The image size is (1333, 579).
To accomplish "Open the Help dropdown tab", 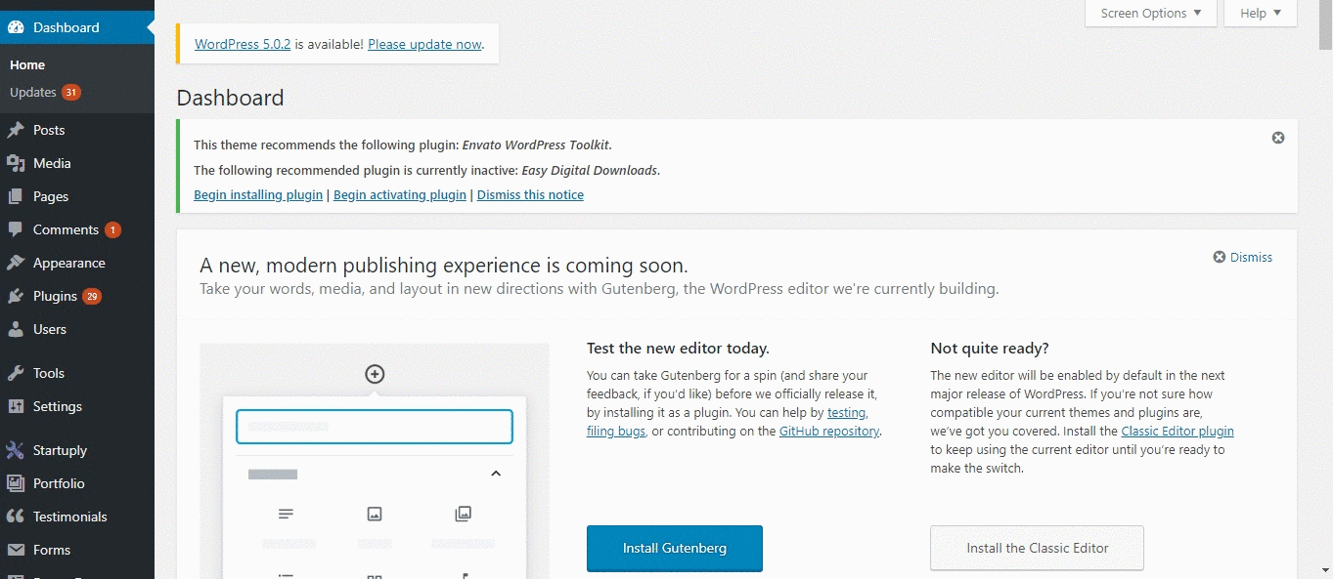I will [1261, 14].
